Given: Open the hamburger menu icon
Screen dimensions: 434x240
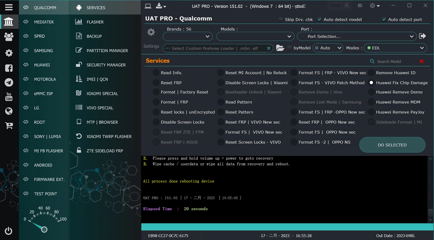Looking at the screenshot, I should (x=9, y=7).
